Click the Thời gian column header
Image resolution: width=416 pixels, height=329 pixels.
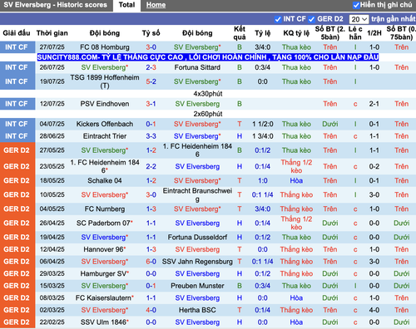[x=52, y=33]
